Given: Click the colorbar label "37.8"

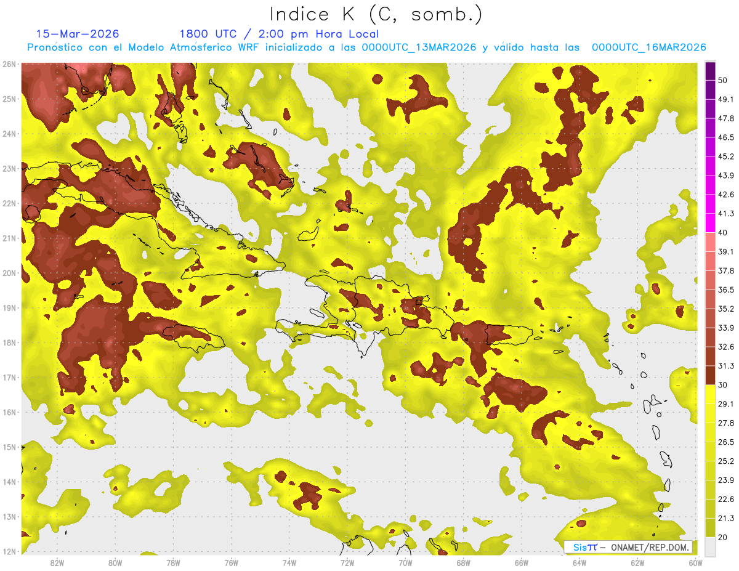Looking at the screenshot, I should tap(726, 270).
